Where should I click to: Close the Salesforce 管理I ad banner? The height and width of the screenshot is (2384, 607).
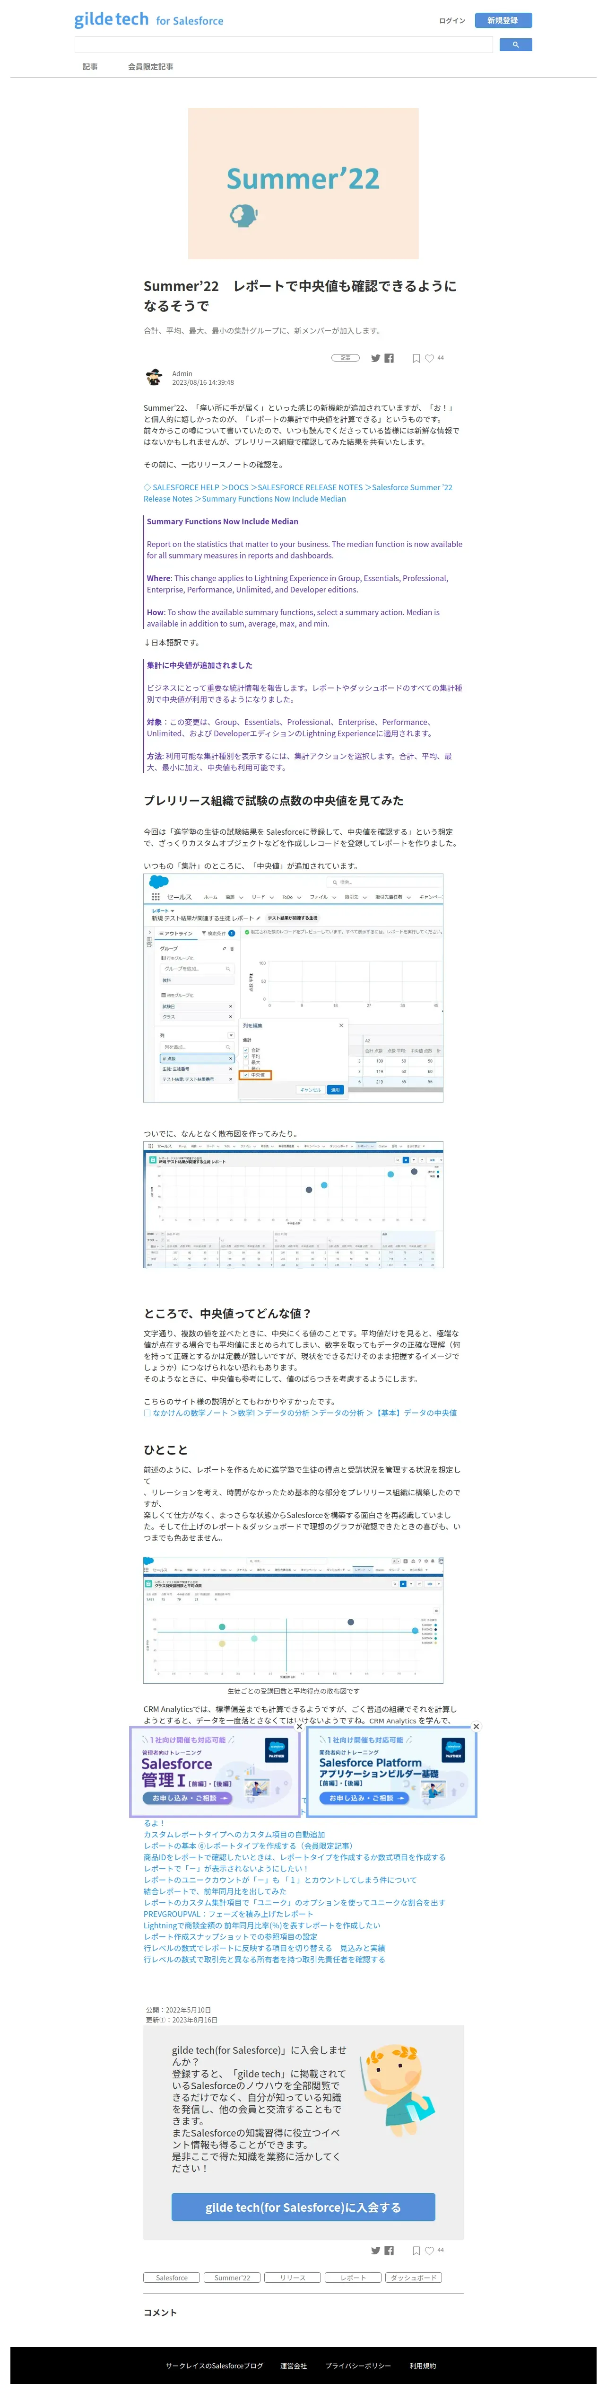tap(298, 1727)
